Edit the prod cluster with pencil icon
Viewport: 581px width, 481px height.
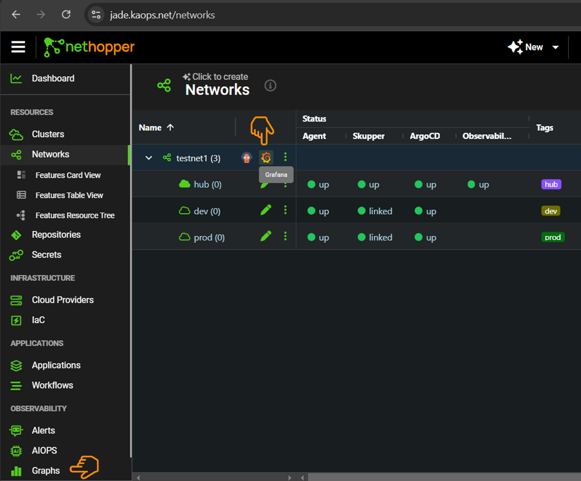[x=266, y=236]
